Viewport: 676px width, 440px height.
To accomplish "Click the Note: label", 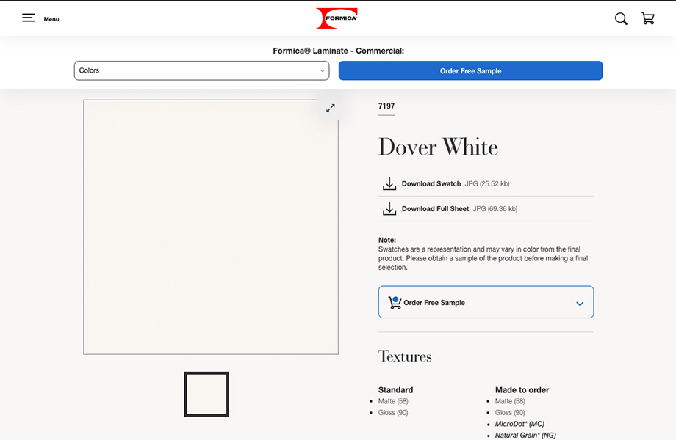I will 387,240.
